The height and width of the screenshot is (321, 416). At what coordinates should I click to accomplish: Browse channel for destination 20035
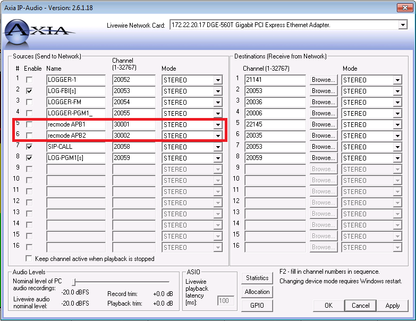click(324, 136)
